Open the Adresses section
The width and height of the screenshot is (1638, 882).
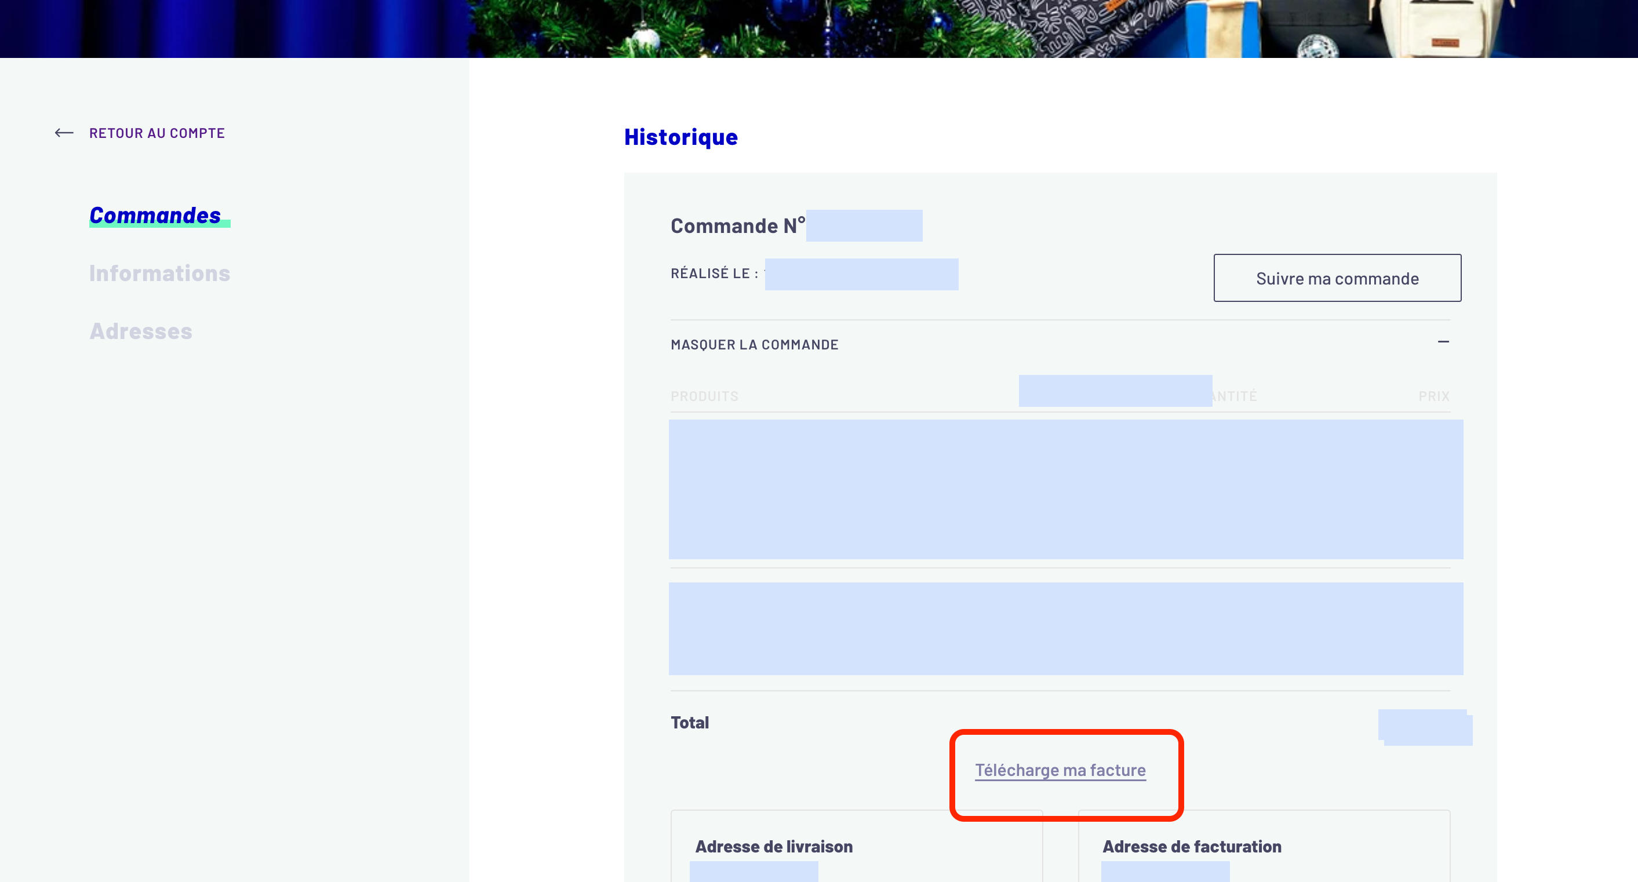click(x=140, y=331)
